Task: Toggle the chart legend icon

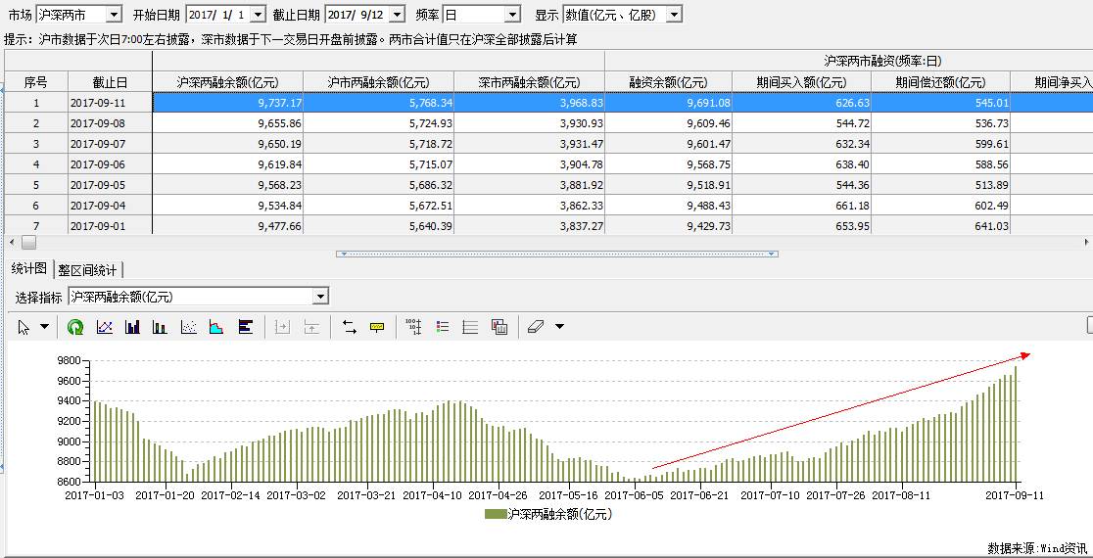Action: click(442, 327)
